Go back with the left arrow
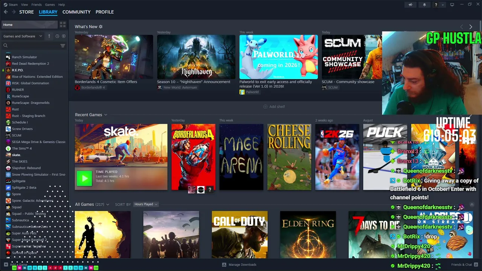 point(6,12)
